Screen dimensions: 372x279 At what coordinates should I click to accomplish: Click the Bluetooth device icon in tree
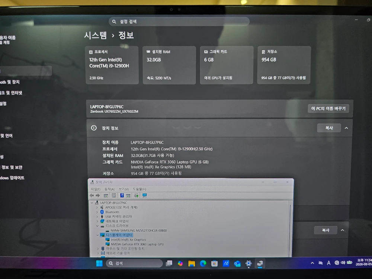pyautogui.click(x=102, y=212)
